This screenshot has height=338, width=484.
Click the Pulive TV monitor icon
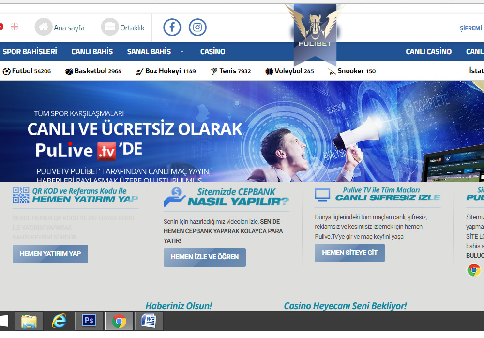point(322,195)
